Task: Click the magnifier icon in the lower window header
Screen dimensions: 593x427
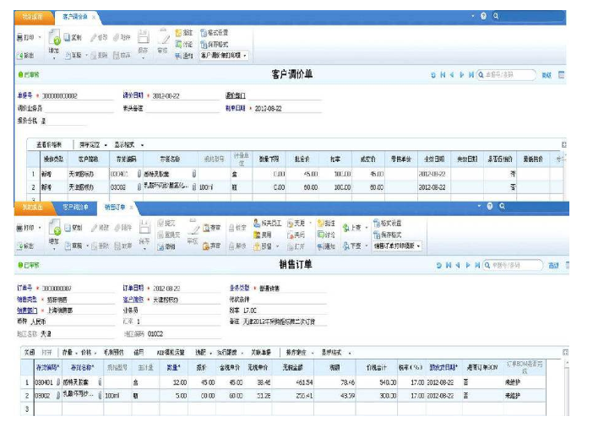Action: point(502,206)
